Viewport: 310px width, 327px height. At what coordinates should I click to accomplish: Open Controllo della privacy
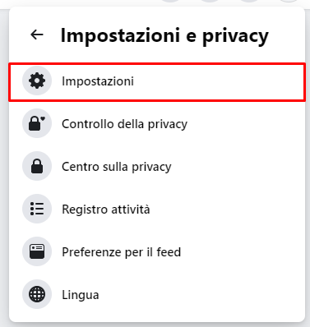coord(157,124)
